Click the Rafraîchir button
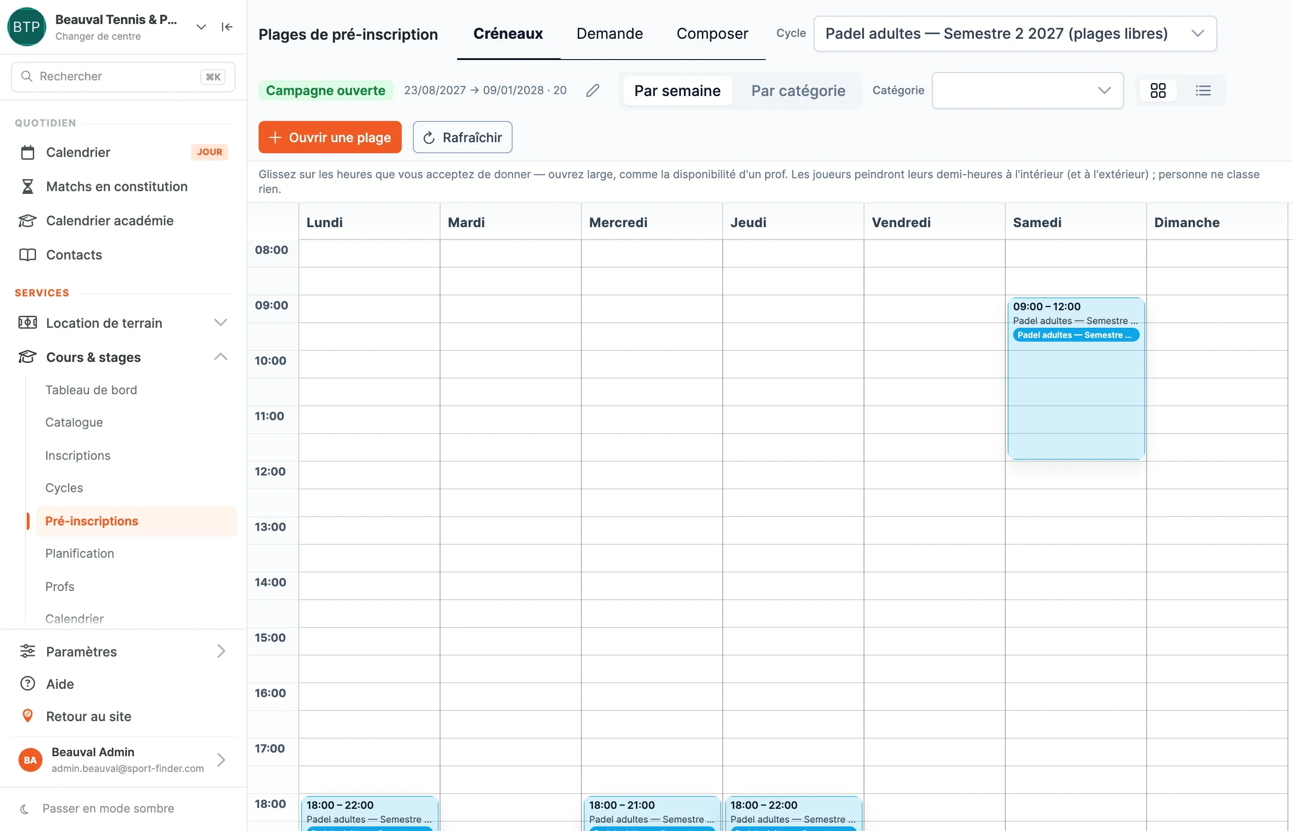The image size is (1293, 831). (x=462, y=137)
